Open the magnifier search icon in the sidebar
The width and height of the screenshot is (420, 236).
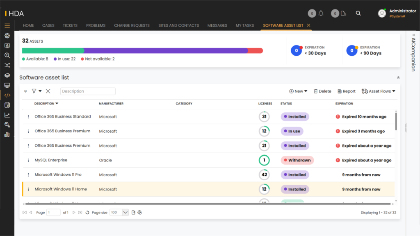click(x=7, y=55)
